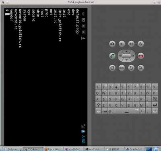Open the Android MENU button
The image size is (161, 151).
pyautogui.click(x=122, y=68)
